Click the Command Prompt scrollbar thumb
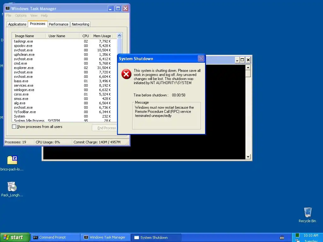 (x=248, y=74)
